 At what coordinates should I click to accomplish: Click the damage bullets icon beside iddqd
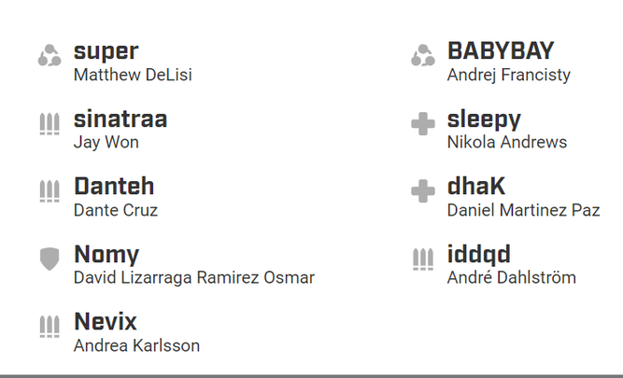click(x=423, y=259)
